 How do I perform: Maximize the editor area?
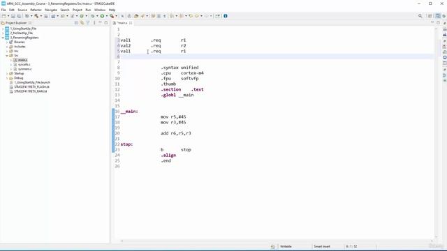pos(438,22)
